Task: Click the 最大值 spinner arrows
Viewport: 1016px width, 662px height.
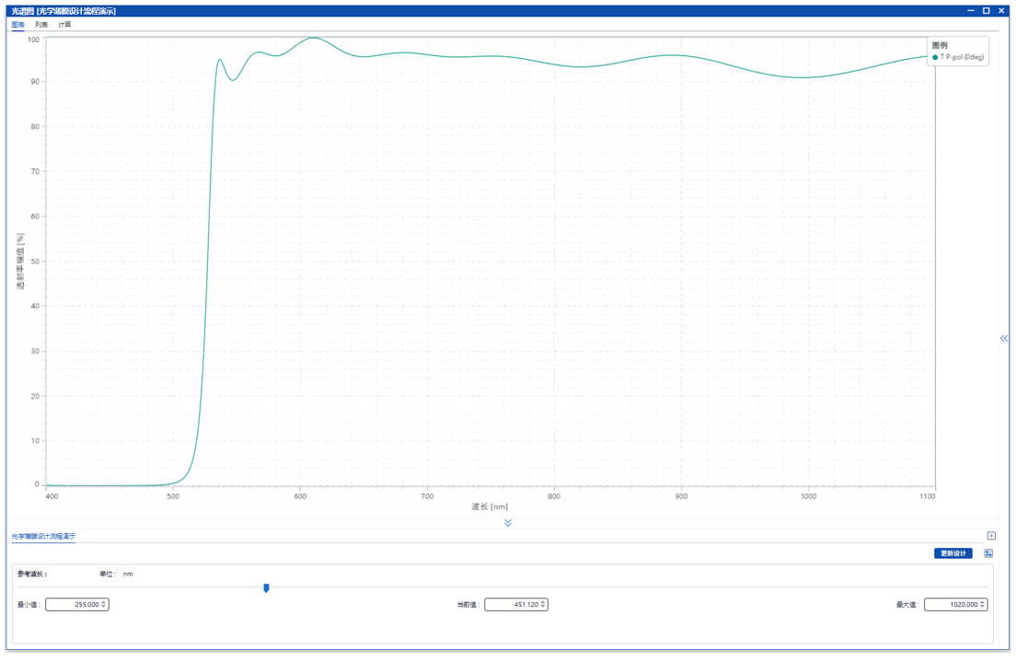Action: coord(983,605)
